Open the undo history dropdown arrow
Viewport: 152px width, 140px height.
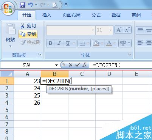[36, 5]
